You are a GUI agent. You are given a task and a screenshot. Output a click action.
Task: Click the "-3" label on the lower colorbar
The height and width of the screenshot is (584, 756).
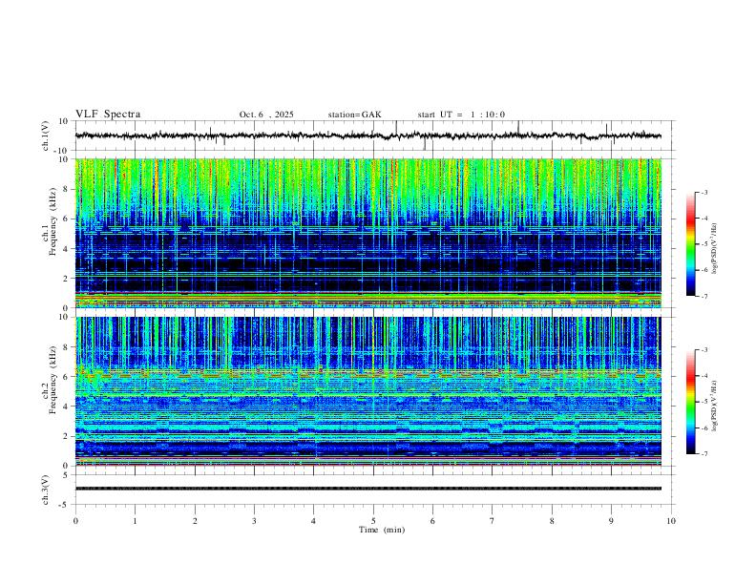[703, 350]
